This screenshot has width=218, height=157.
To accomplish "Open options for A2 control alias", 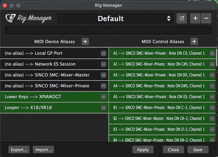I will click(x=212, y=64).
